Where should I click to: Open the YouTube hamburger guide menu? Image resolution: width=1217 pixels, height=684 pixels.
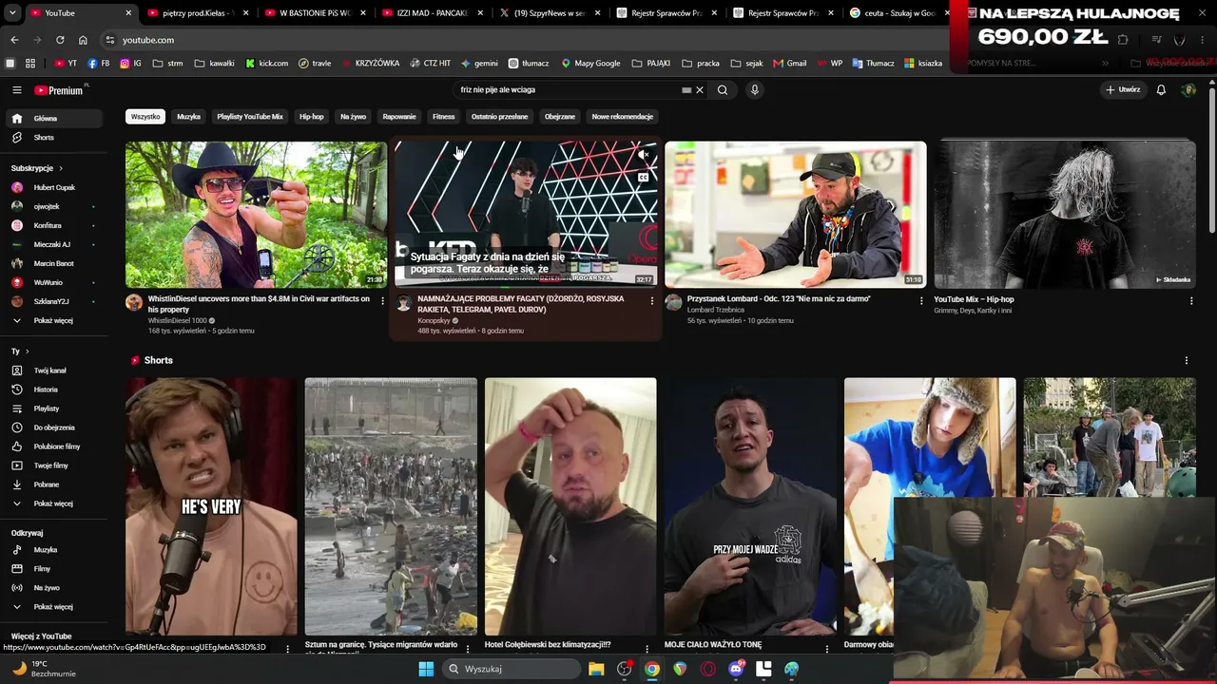pos(17,90)
